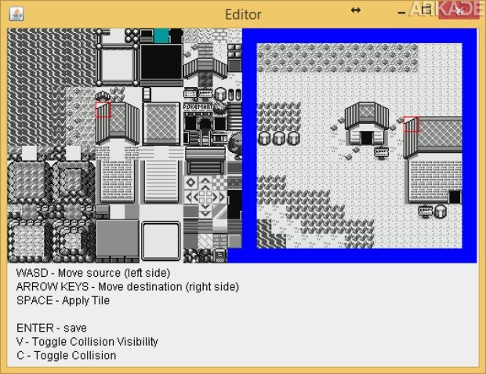Image resolution: width=486 pixels, height=374 pixels.
Task: Pick the horizontal striped wall block in the tileset
Action: [x=161, y=181]
